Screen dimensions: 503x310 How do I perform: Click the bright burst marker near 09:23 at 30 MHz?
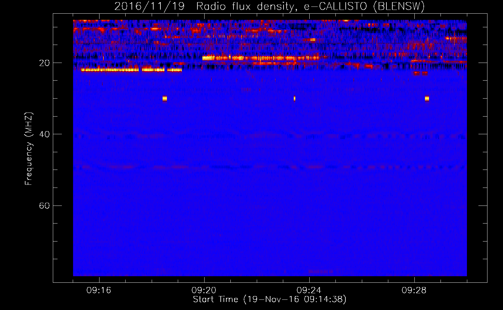294,99
